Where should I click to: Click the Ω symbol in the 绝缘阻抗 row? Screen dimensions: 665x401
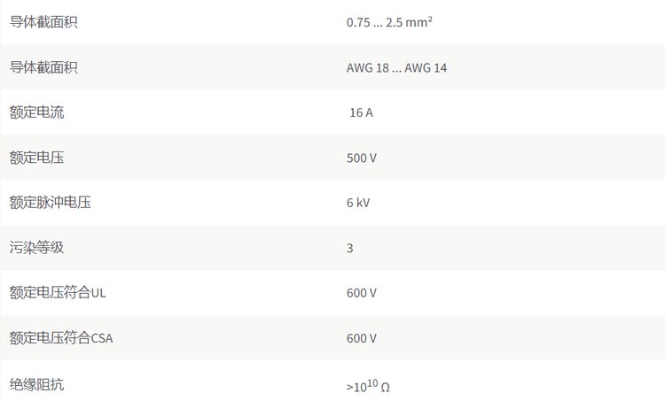385,388
